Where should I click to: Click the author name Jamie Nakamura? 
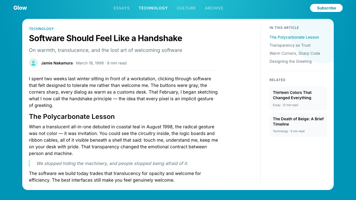pos(57,63)
